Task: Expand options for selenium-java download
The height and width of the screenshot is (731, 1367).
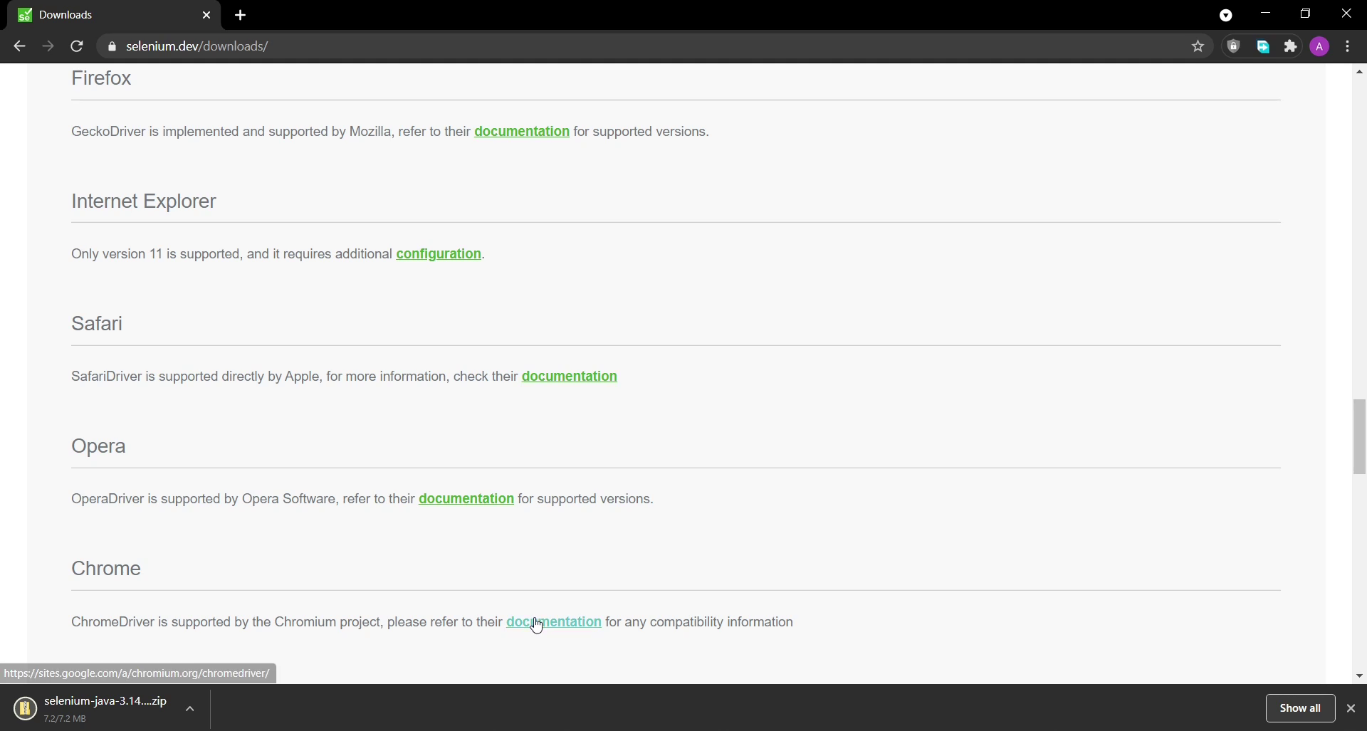Action: coord(190,709)
